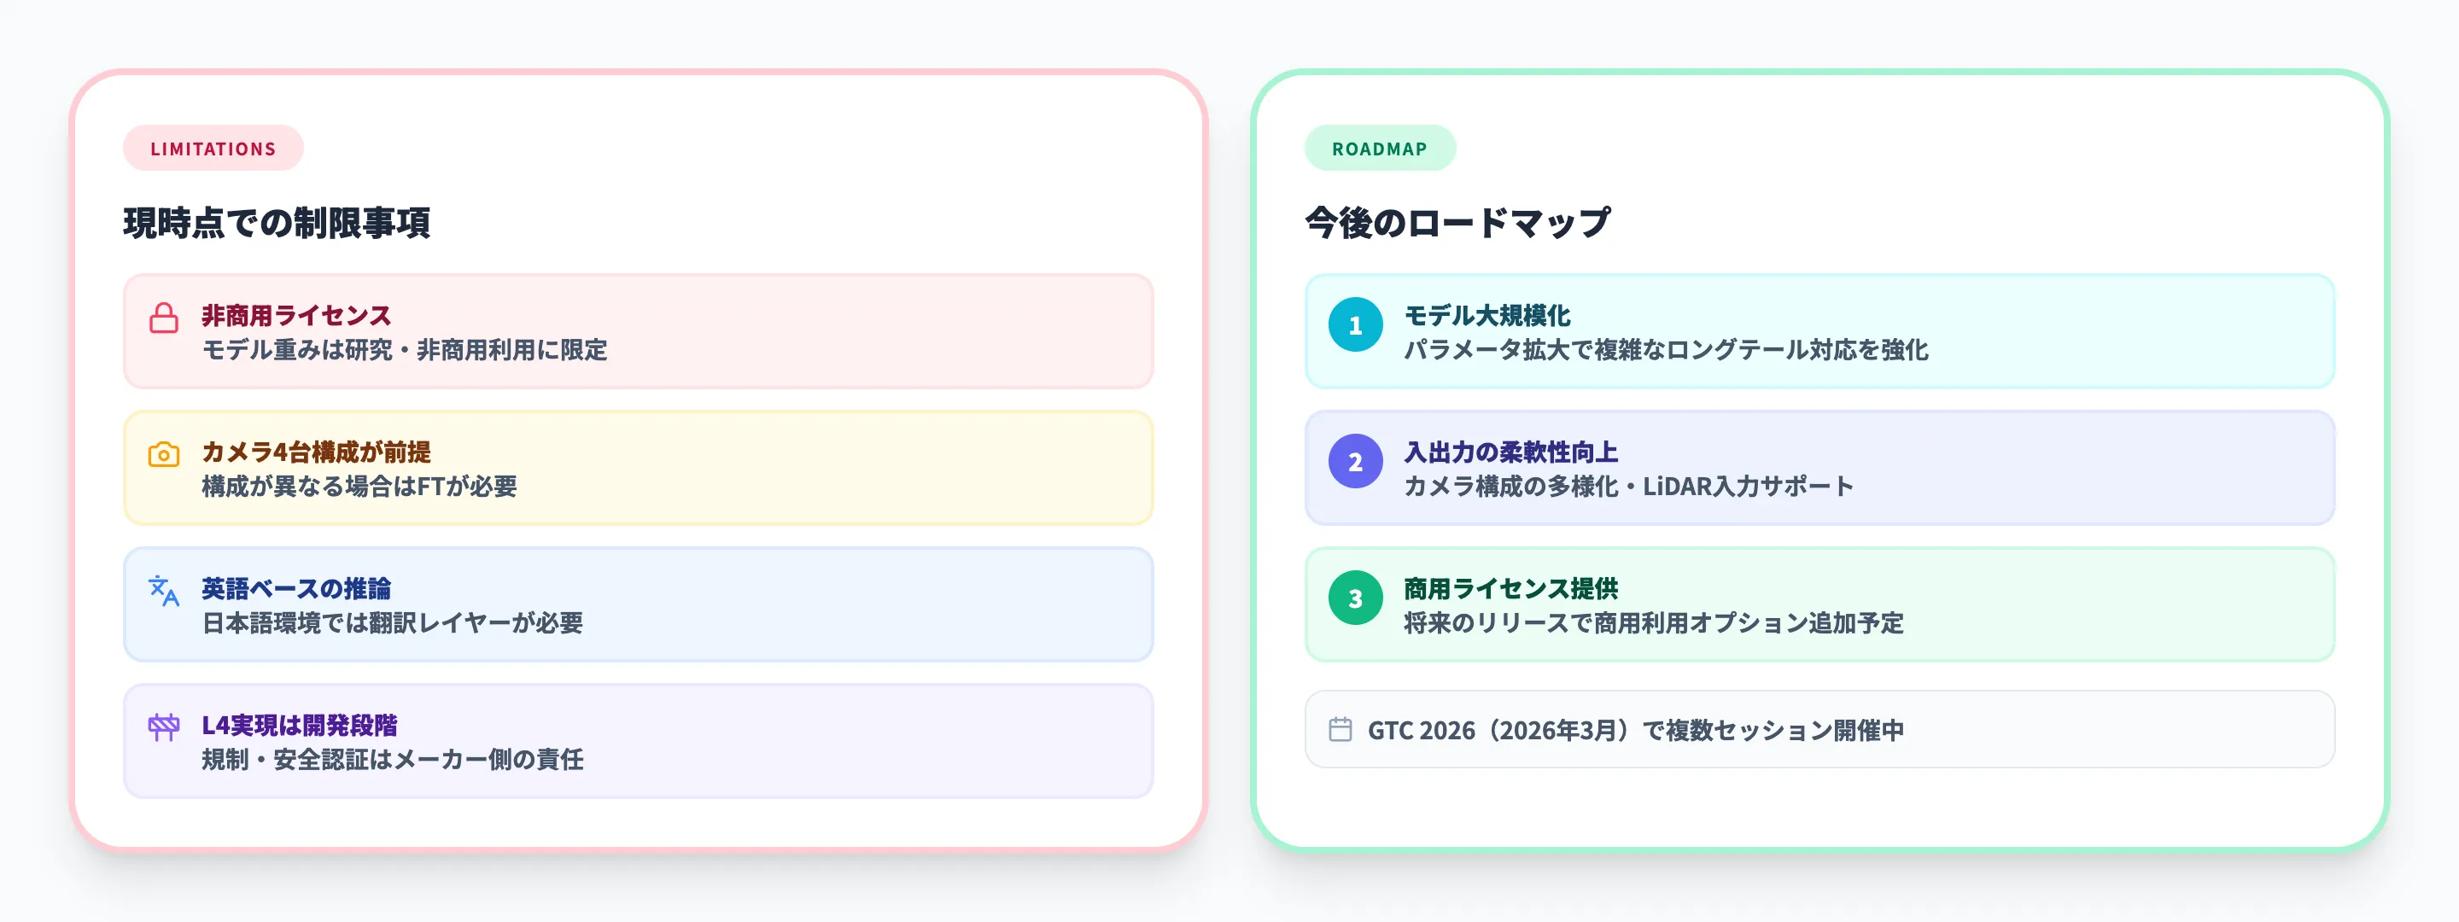Screen dimensions: 2459x922
Task: Click the calendar icon beside GTC 2026
Action: pos(1340,730)
